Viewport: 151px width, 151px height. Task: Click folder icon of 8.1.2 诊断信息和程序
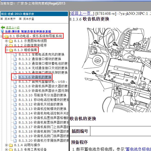click(11, 46)
